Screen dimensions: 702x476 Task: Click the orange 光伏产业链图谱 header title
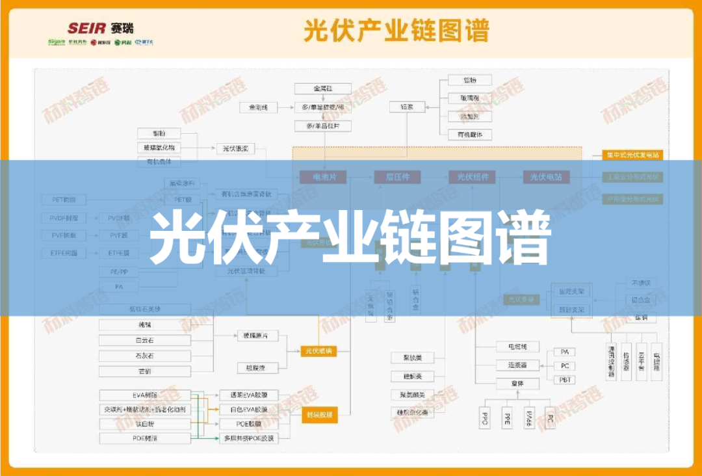[396, 30]
